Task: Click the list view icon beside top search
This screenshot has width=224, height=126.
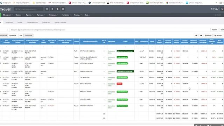Action: coord(47,9)
